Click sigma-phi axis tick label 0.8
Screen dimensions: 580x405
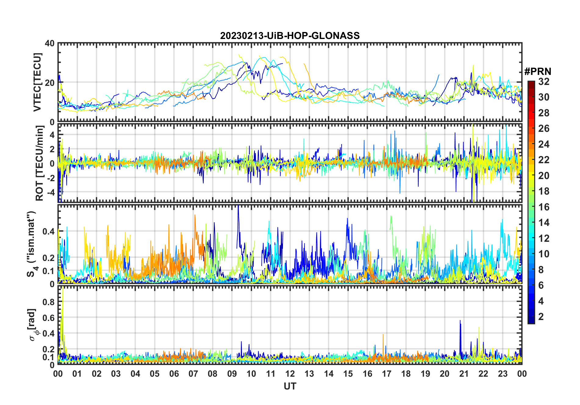(48, 302)
